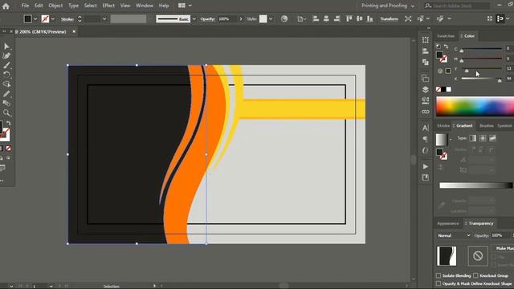514x289 pixels.
Task: Open the Basic brush definition dropdown
Action: click(194, 19)
